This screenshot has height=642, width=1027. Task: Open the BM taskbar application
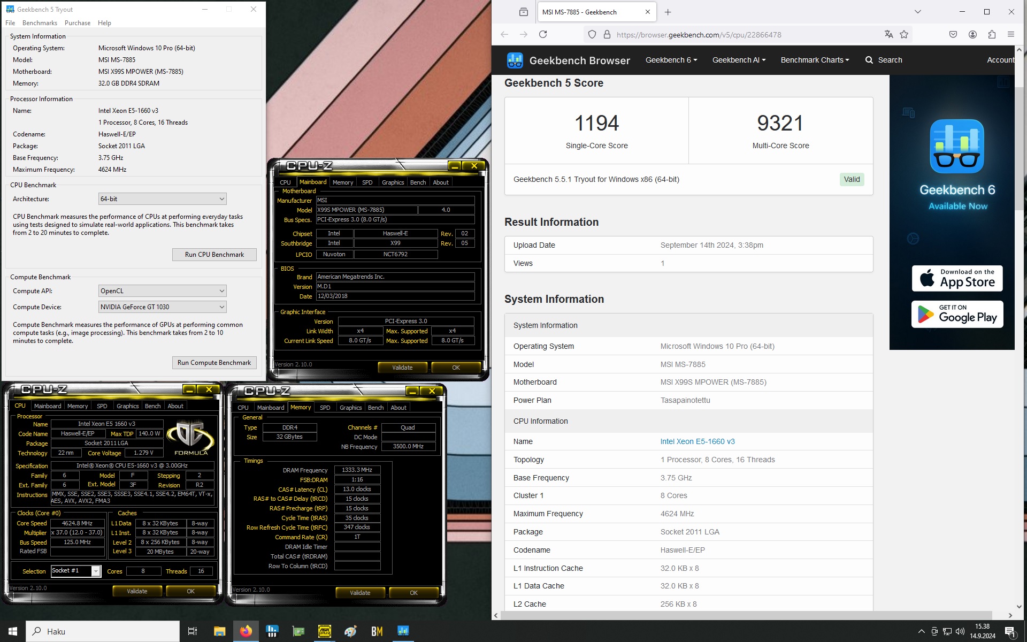point(377,631)
